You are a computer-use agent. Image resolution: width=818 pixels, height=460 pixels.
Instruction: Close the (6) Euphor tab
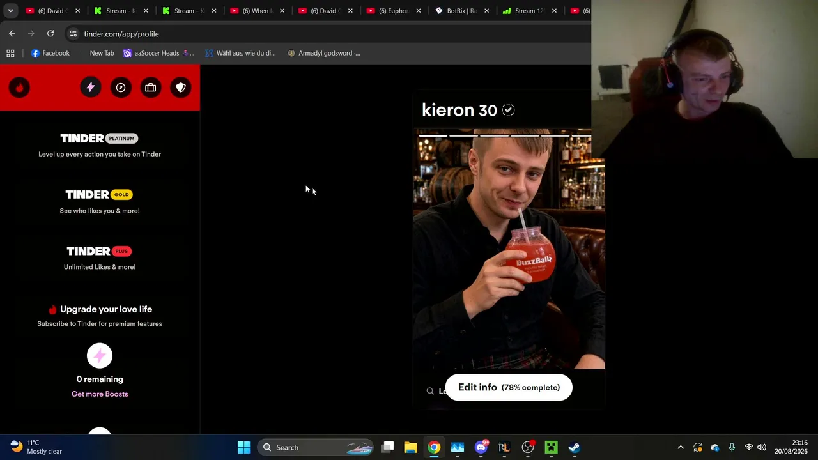(x=418, y=11)
